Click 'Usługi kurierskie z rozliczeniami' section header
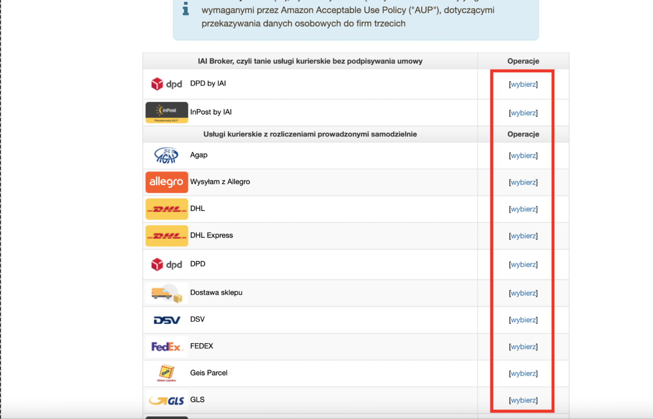Image resolution: width=653 pixels, height=419 pixels. point(310,134)
